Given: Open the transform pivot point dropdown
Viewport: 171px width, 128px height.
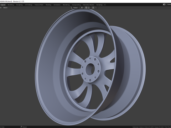Looking at the screenshot, I should click(x=82, y=8).
